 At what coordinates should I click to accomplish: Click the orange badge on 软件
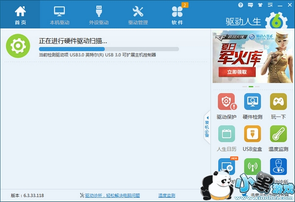tap(185, 5)
